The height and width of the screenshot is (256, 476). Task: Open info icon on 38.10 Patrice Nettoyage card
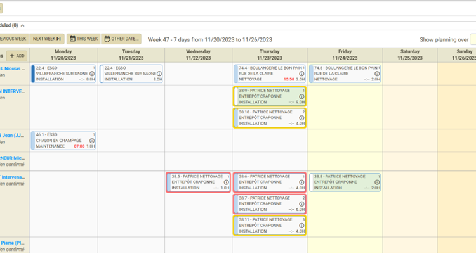(301, 118)
